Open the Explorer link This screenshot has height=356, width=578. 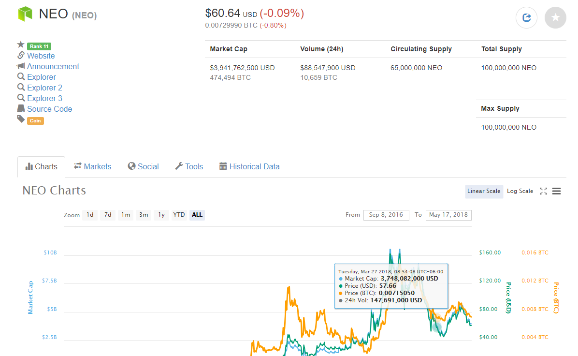point(42,77)
